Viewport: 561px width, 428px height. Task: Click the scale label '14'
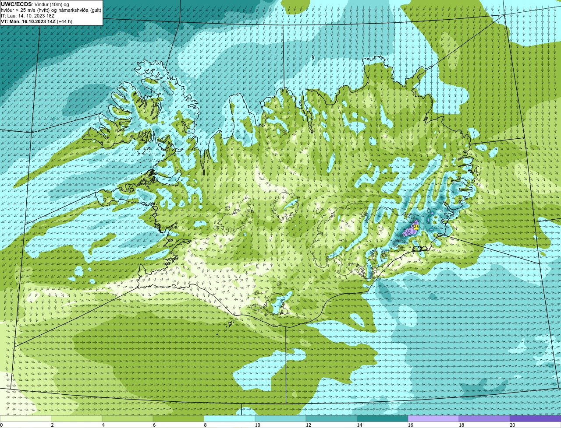pos(359,425)
